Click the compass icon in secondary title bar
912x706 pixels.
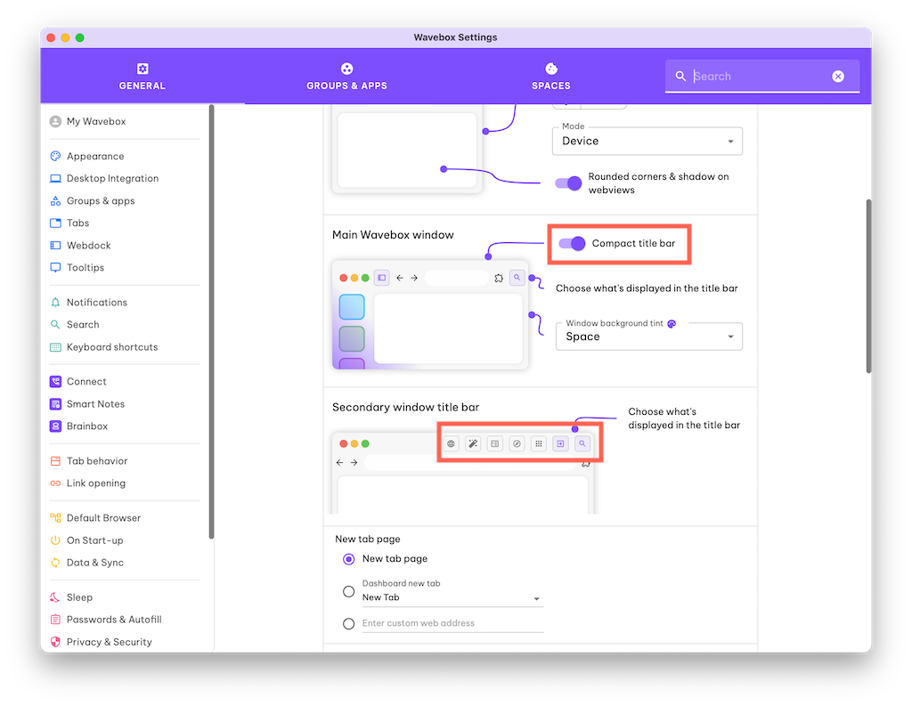[x=517, y=443]
